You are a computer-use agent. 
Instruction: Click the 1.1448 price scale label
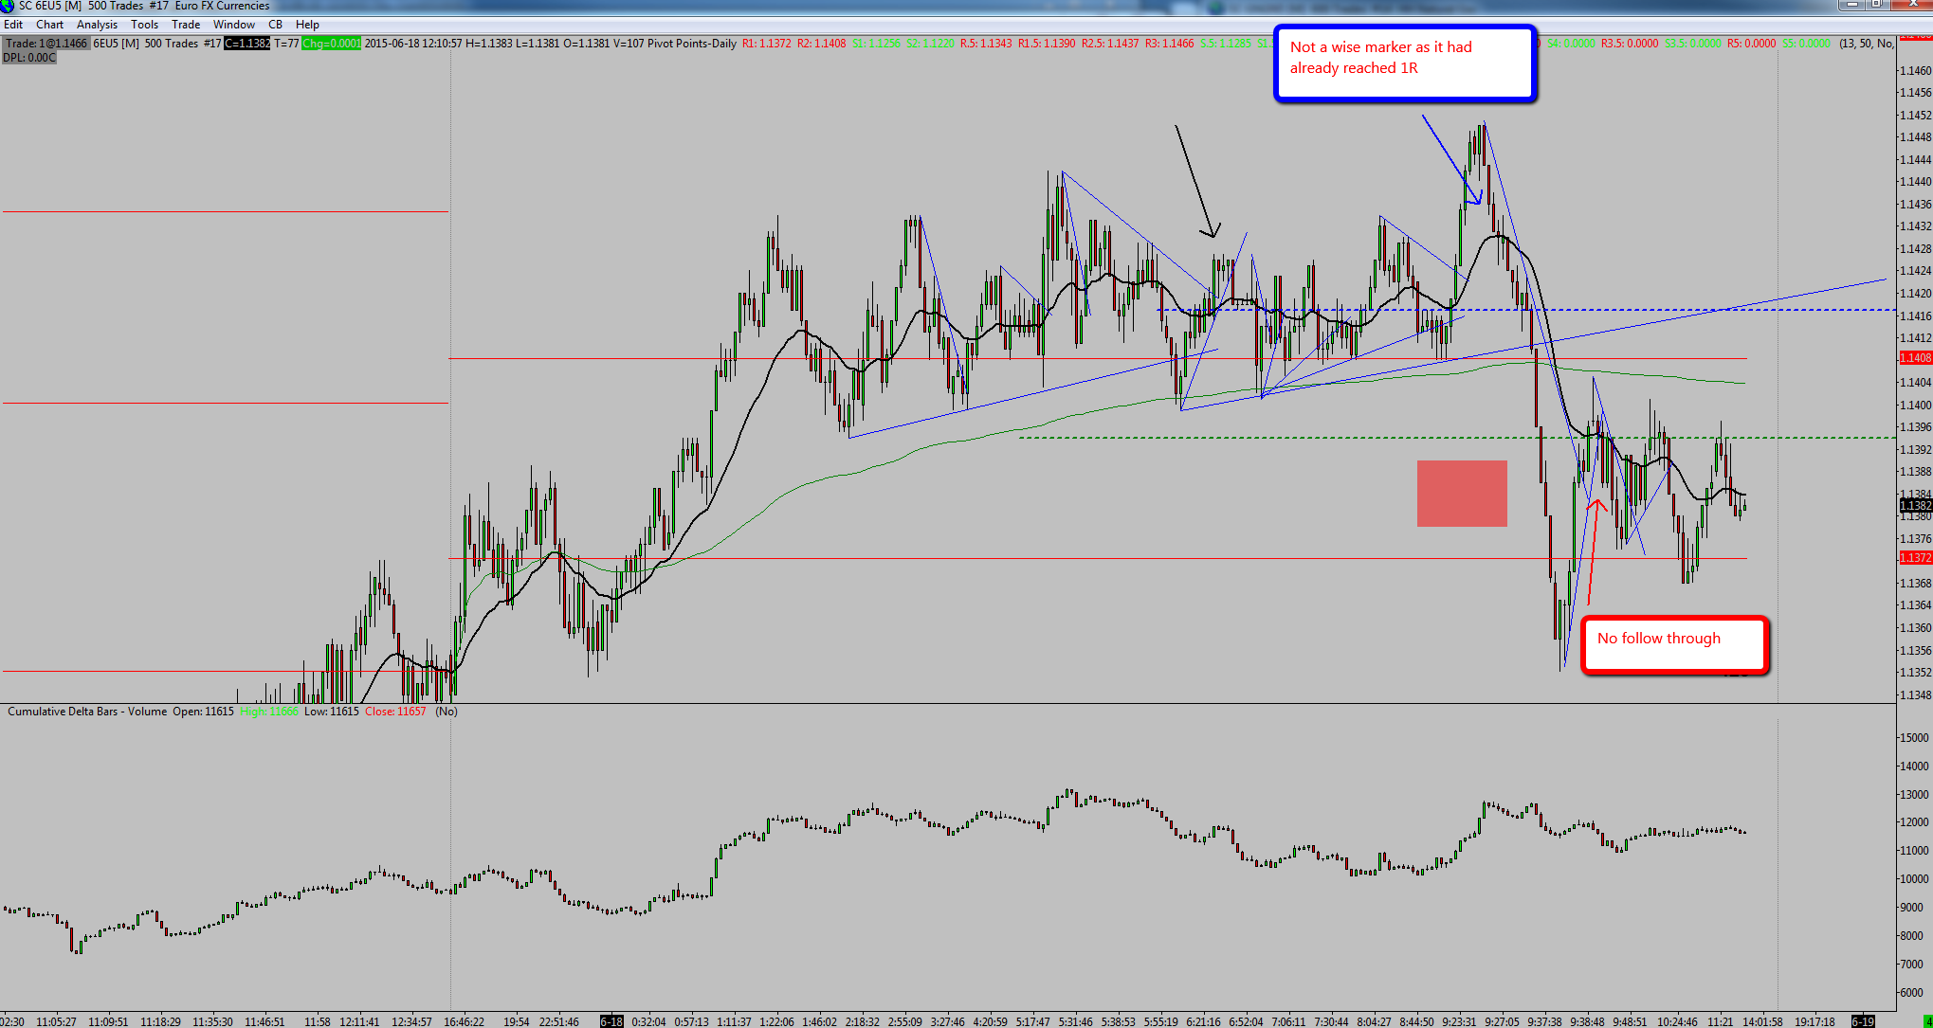click(x=1915, y=137)
